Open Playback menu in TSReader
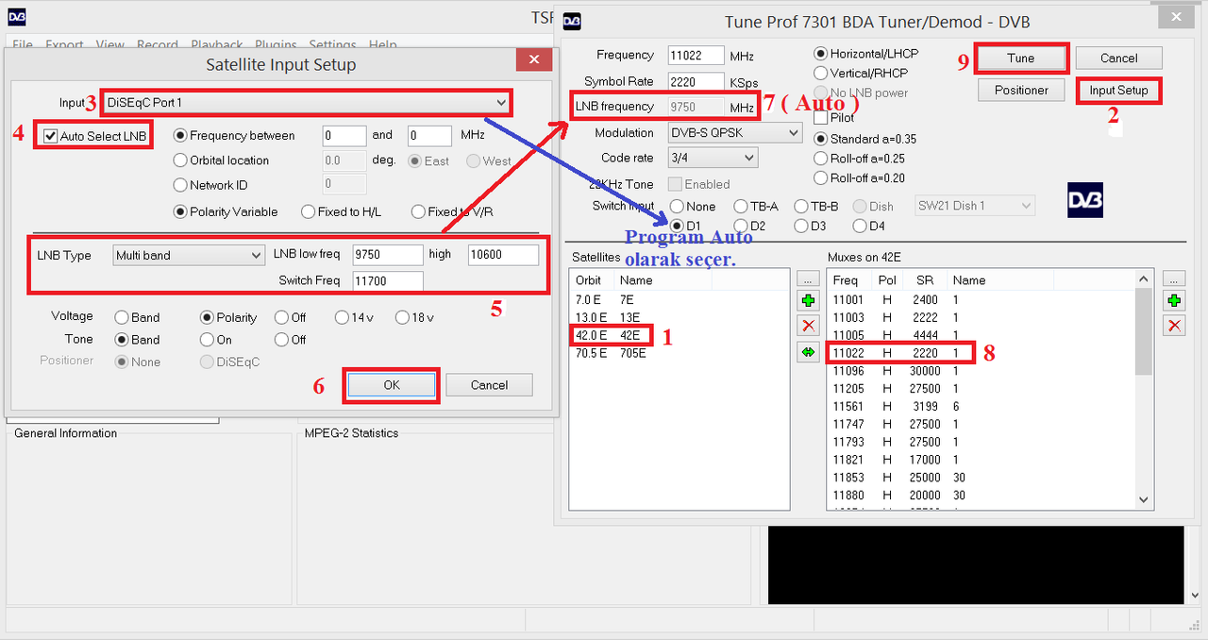Screen dimensions: 1208x640 coord(217,44)
